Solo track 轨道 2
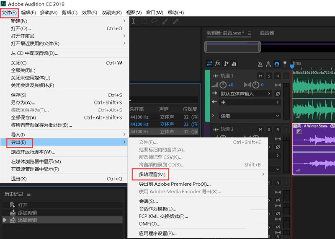The width and height of the screenshot is (335, 239). (269, 129)
